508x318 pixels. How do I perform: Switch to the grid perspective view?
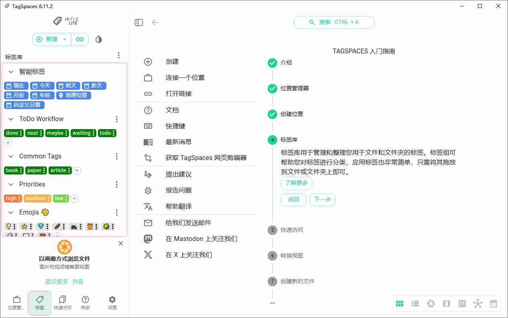[400, 304]
